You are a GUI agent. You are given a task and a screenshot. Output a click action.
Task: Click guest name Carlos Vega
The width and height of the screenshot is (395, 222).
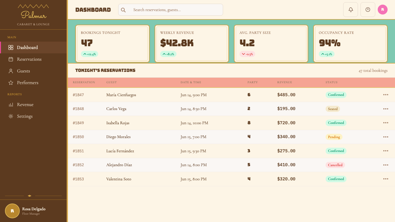click(x=116, y=109)
